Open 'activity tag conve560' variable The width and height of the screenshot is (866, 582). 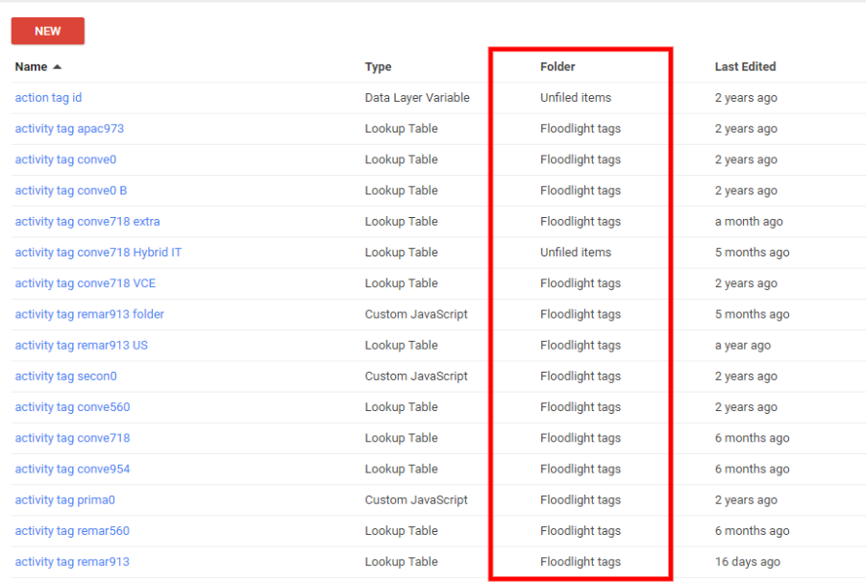(72, 406)
